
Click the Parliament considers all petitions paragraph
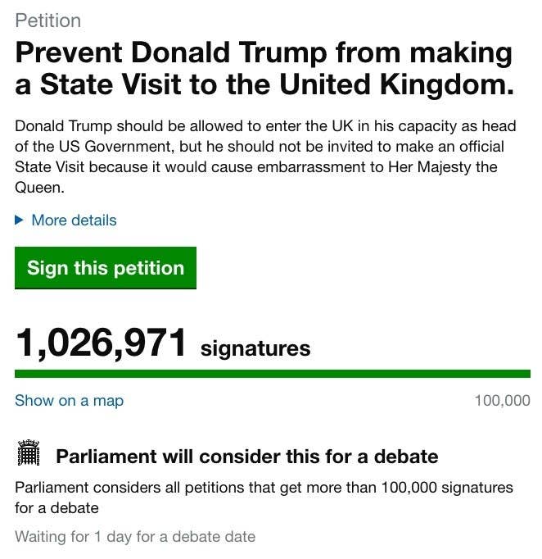tap(264, 498)
